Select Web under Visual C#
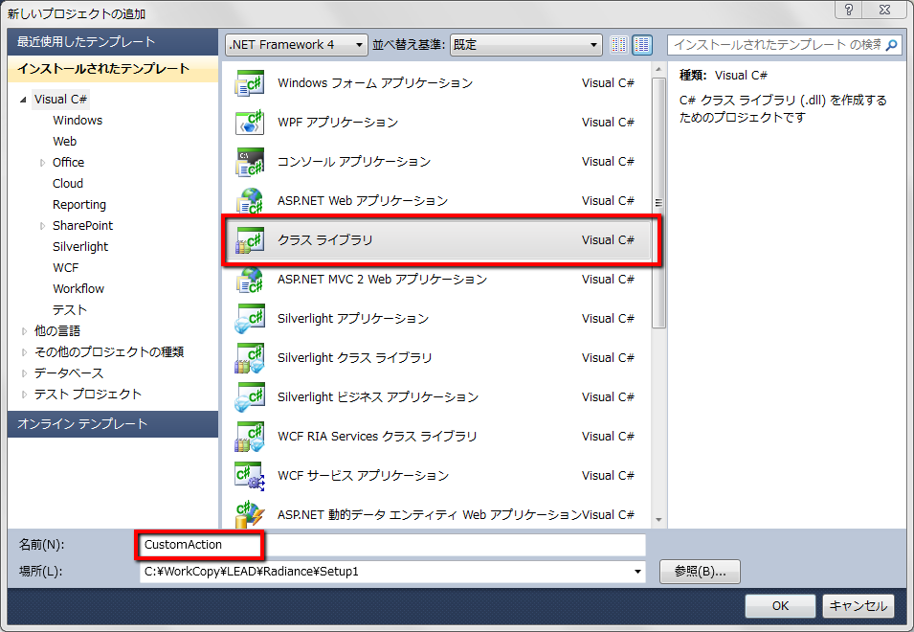Screen dimensions: 914x632 coord(65,141)
